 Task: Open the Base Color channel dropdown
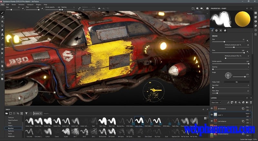click(x=216, y=102)
